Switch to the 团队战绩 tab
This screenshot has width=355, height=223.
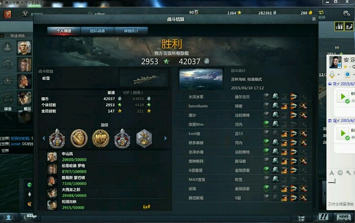pos(97,31)
